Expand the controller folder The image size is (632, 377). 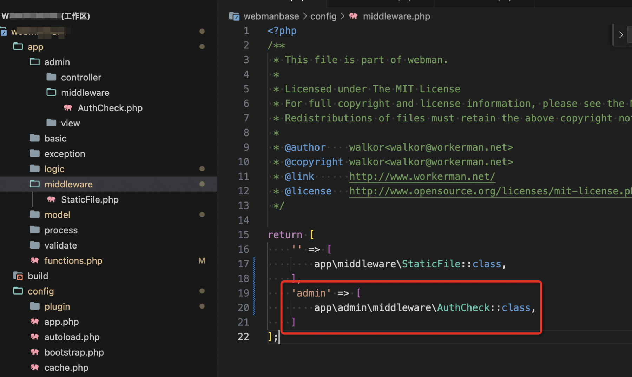click(81, 77)
